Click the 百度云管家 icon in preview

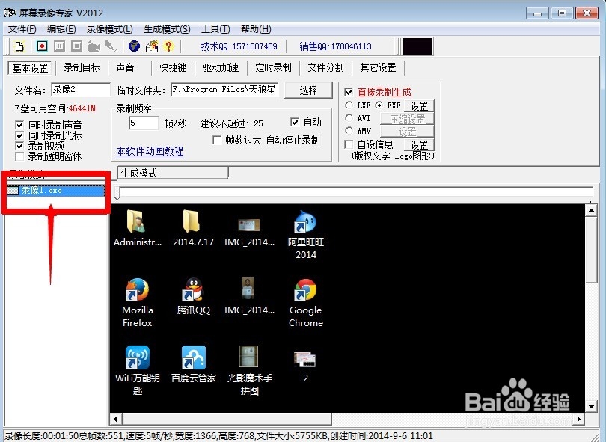[193, 357]
